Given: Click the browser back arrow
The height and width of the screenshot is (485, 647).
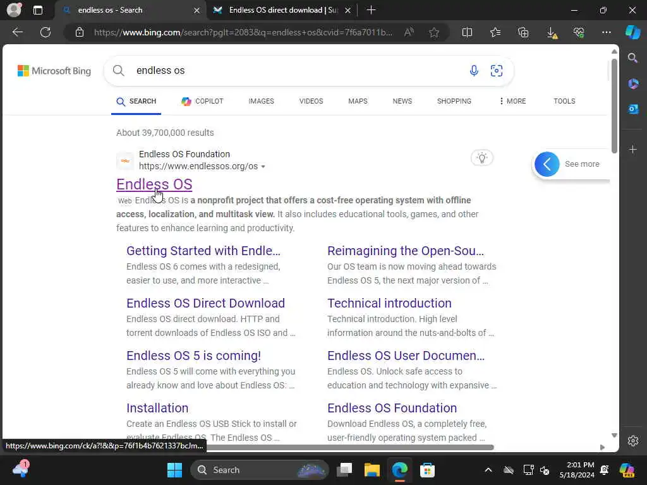Looking at the screenshot, I should coord(17,32).
